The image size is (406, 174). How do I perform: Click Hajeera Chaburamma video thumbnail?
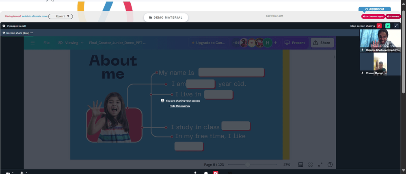click(x=380, y=41)
